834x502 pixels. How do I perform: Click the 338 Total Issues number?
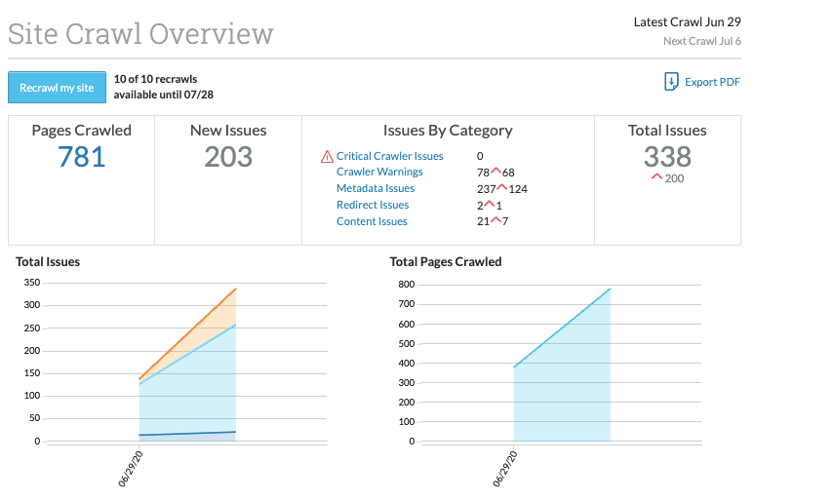point(667,156)
